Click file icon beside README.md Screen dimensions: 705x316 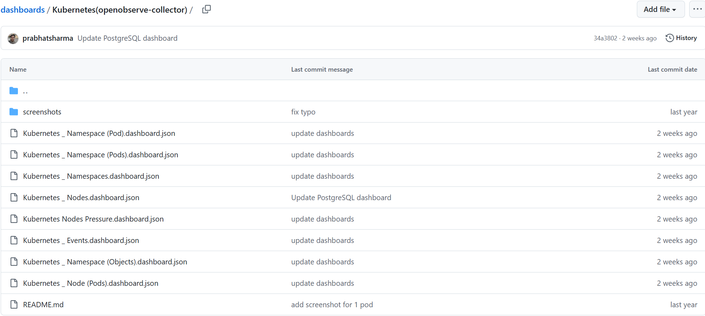click(14, 304)
